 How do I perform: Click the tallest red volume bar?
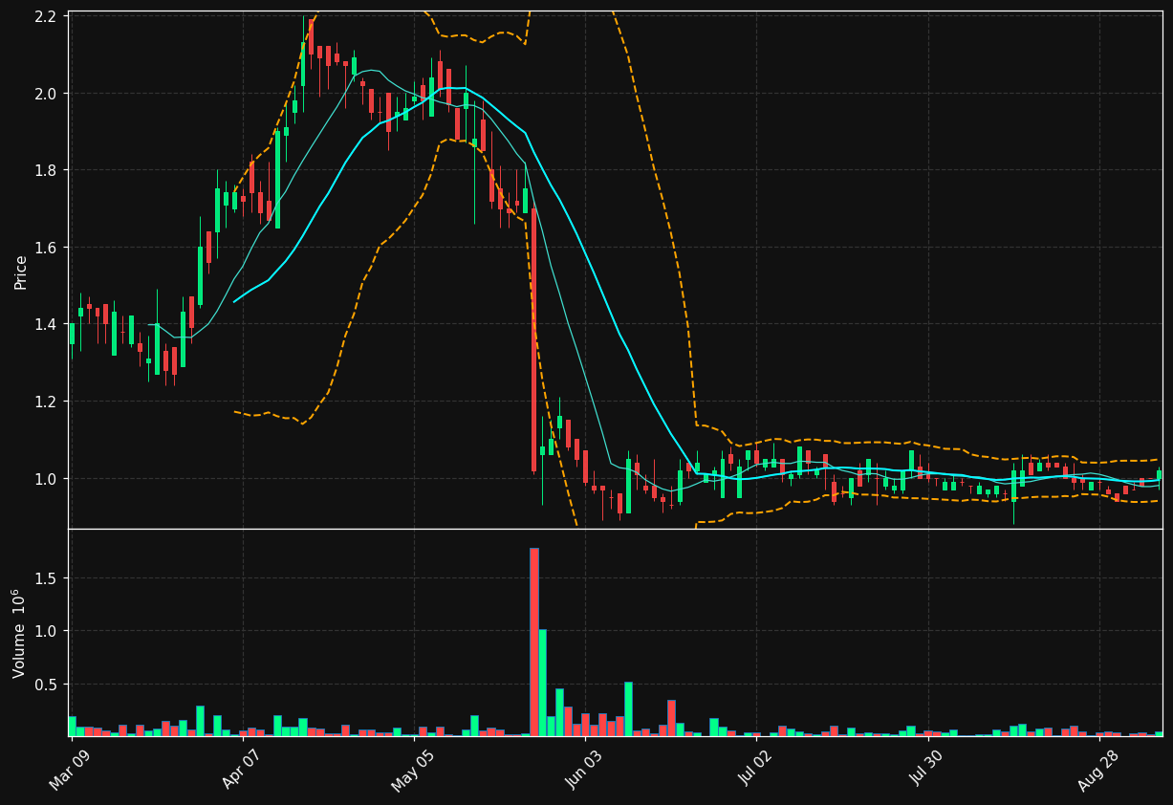[534, 642]
